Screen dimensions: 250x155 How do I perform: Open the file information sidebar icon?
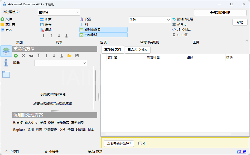point(6,63)
